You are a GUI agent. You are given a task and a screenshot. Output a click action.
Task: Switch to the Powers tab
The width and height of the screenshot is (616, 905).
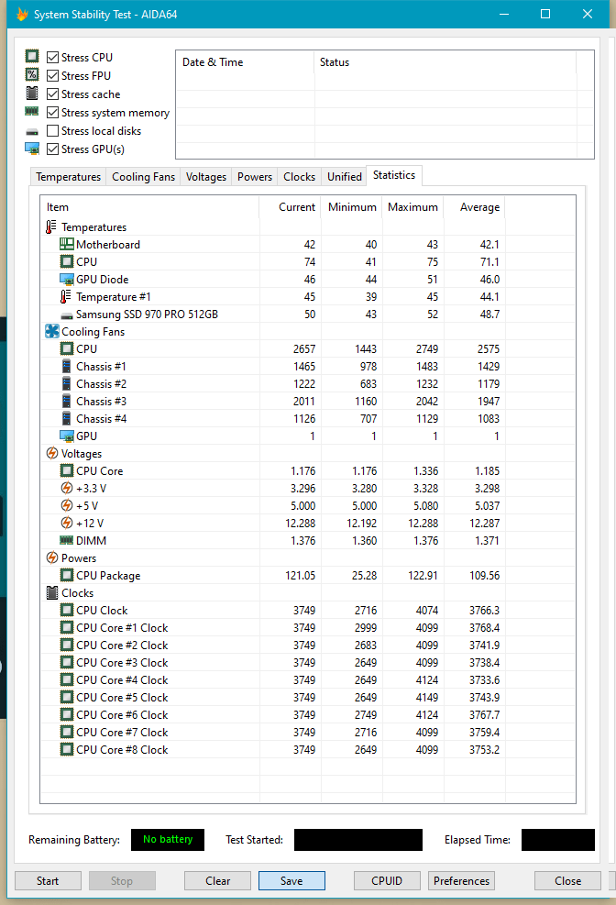click(x=254, y=177)
